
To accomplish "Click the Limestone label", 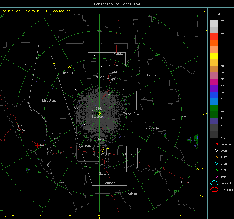I will [x=49, y=101].
